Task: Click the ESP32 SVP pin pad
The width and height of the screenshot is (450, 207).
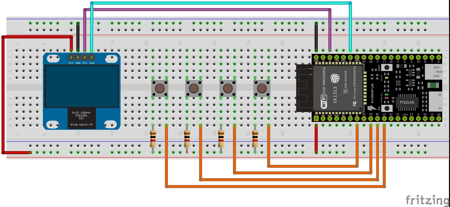Action: pos(330,119)
